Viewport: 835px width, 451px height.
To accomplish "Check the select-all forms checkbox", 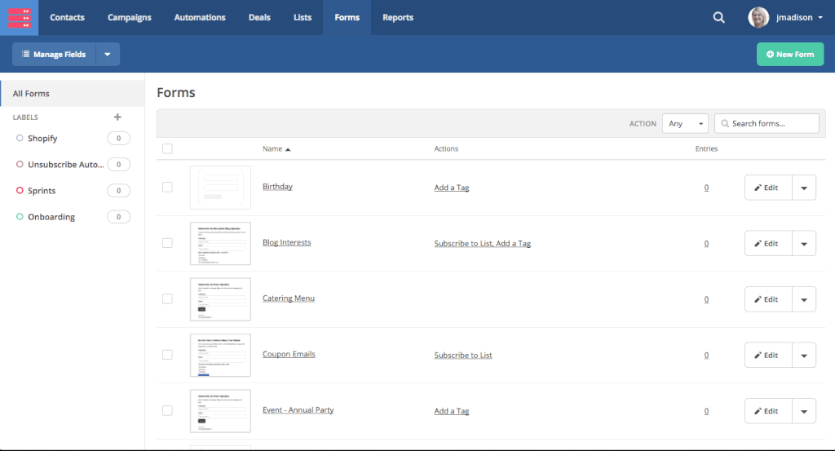I will point(167,148).
